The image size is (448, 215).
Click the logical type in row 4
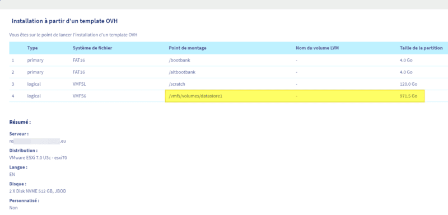pos(34,96)
